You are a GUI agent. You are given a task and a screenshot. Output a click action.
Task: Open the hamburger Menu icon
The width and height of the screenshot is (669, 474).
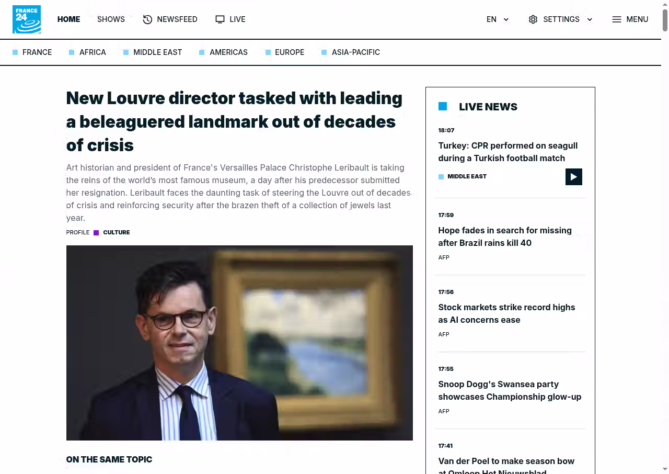[x=617, y=19]
